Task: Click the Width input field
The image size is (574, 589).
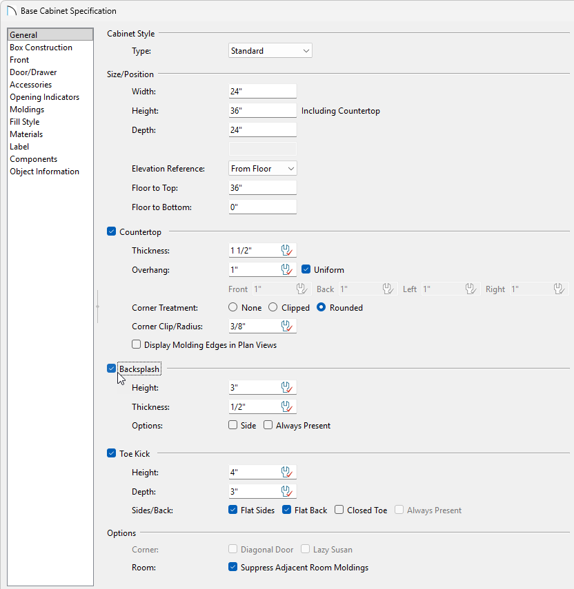Action: 262,91
